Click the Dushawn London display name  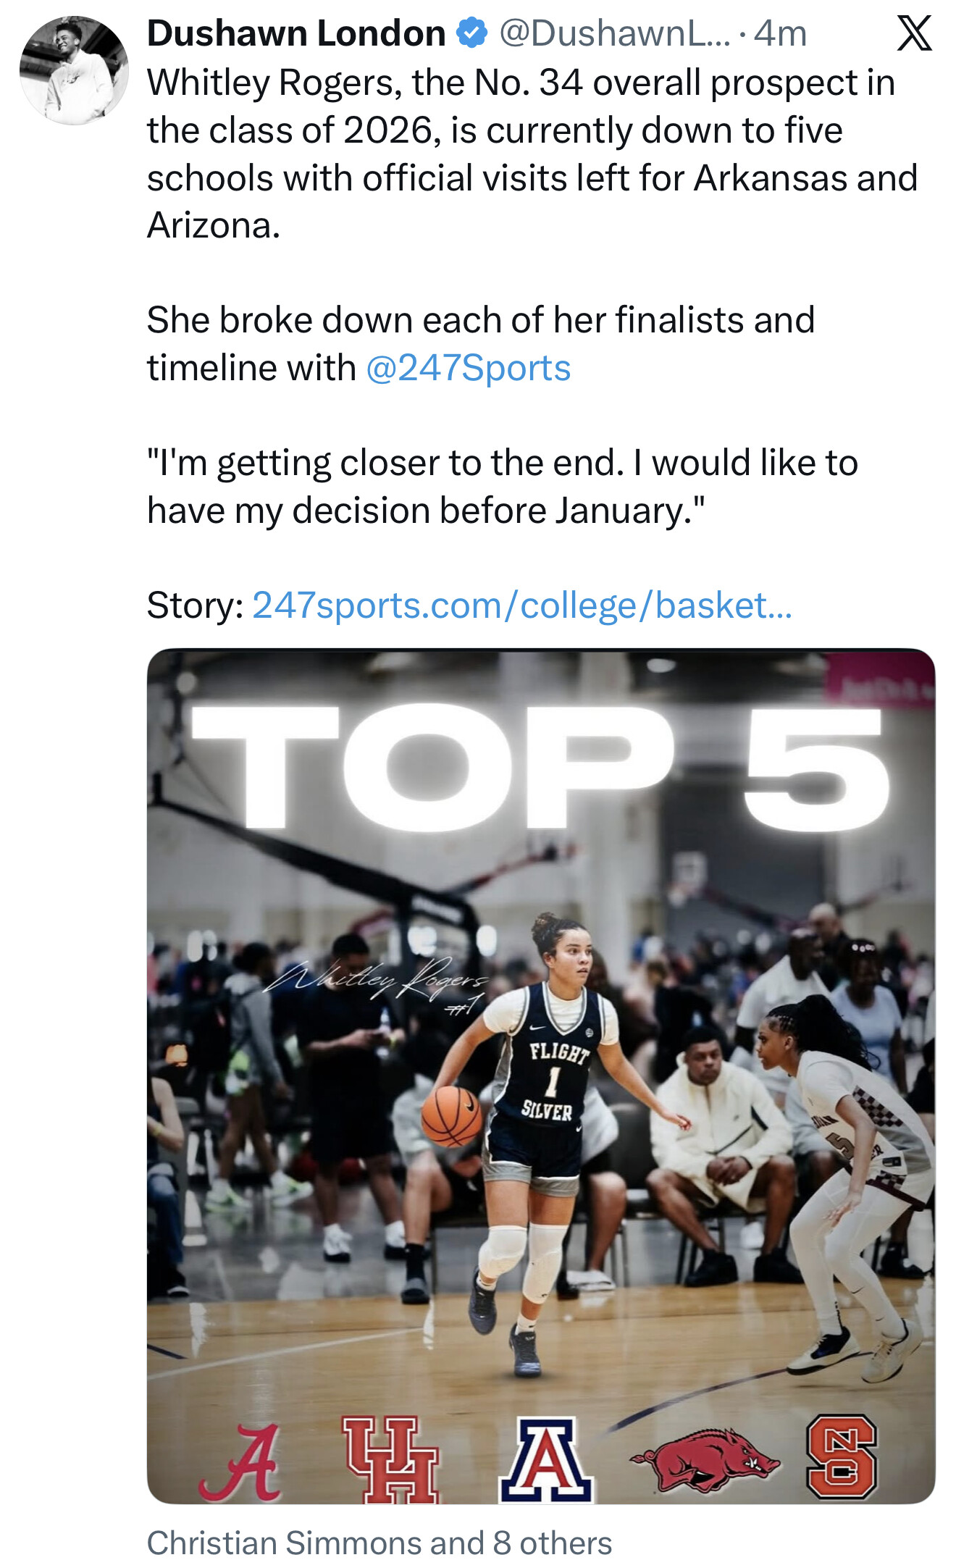tap(296, 33)
